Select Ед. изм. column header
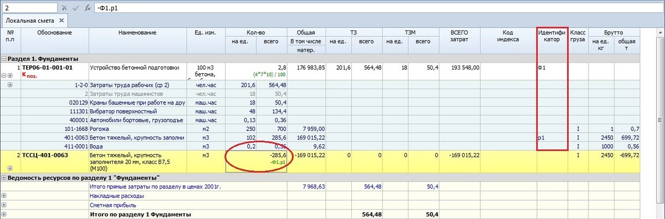The image size is (665, 219). [205, 40]
